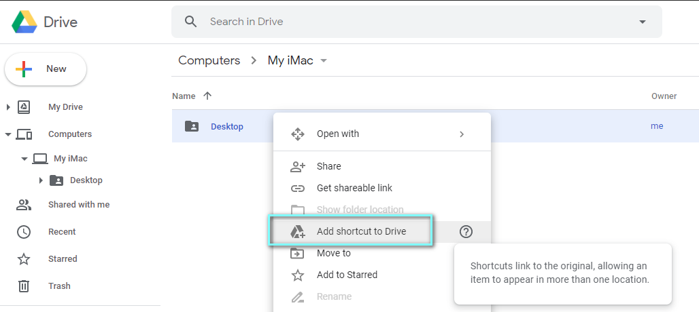Click the Owner column header
The height and width of the screenshot is (312, 699).
pyautogui.click(x=664, y=96)
